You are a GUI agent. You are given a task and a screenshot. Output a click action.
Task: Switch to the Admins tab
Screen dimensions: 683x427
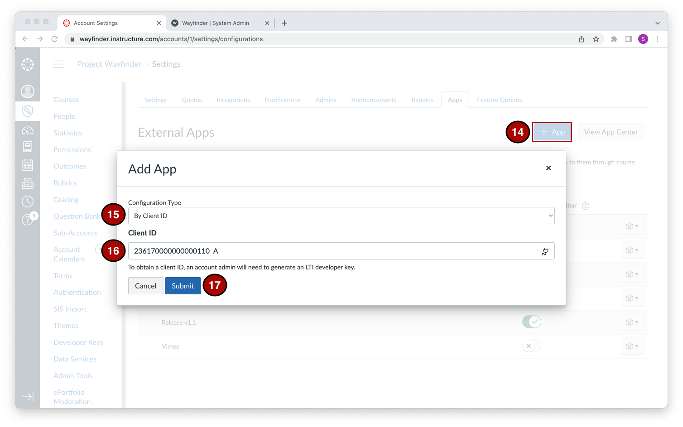(x=326, y=100)
